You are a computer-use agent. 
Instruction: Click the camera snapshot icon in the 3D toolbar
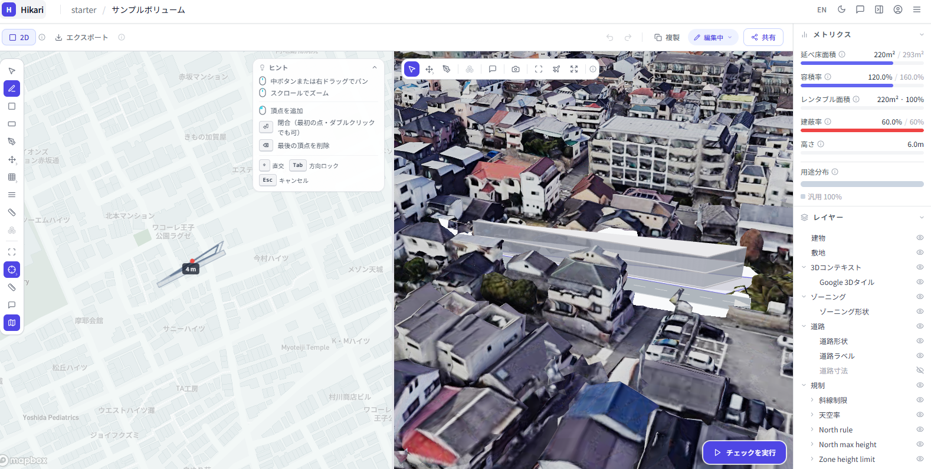[516, 69]
